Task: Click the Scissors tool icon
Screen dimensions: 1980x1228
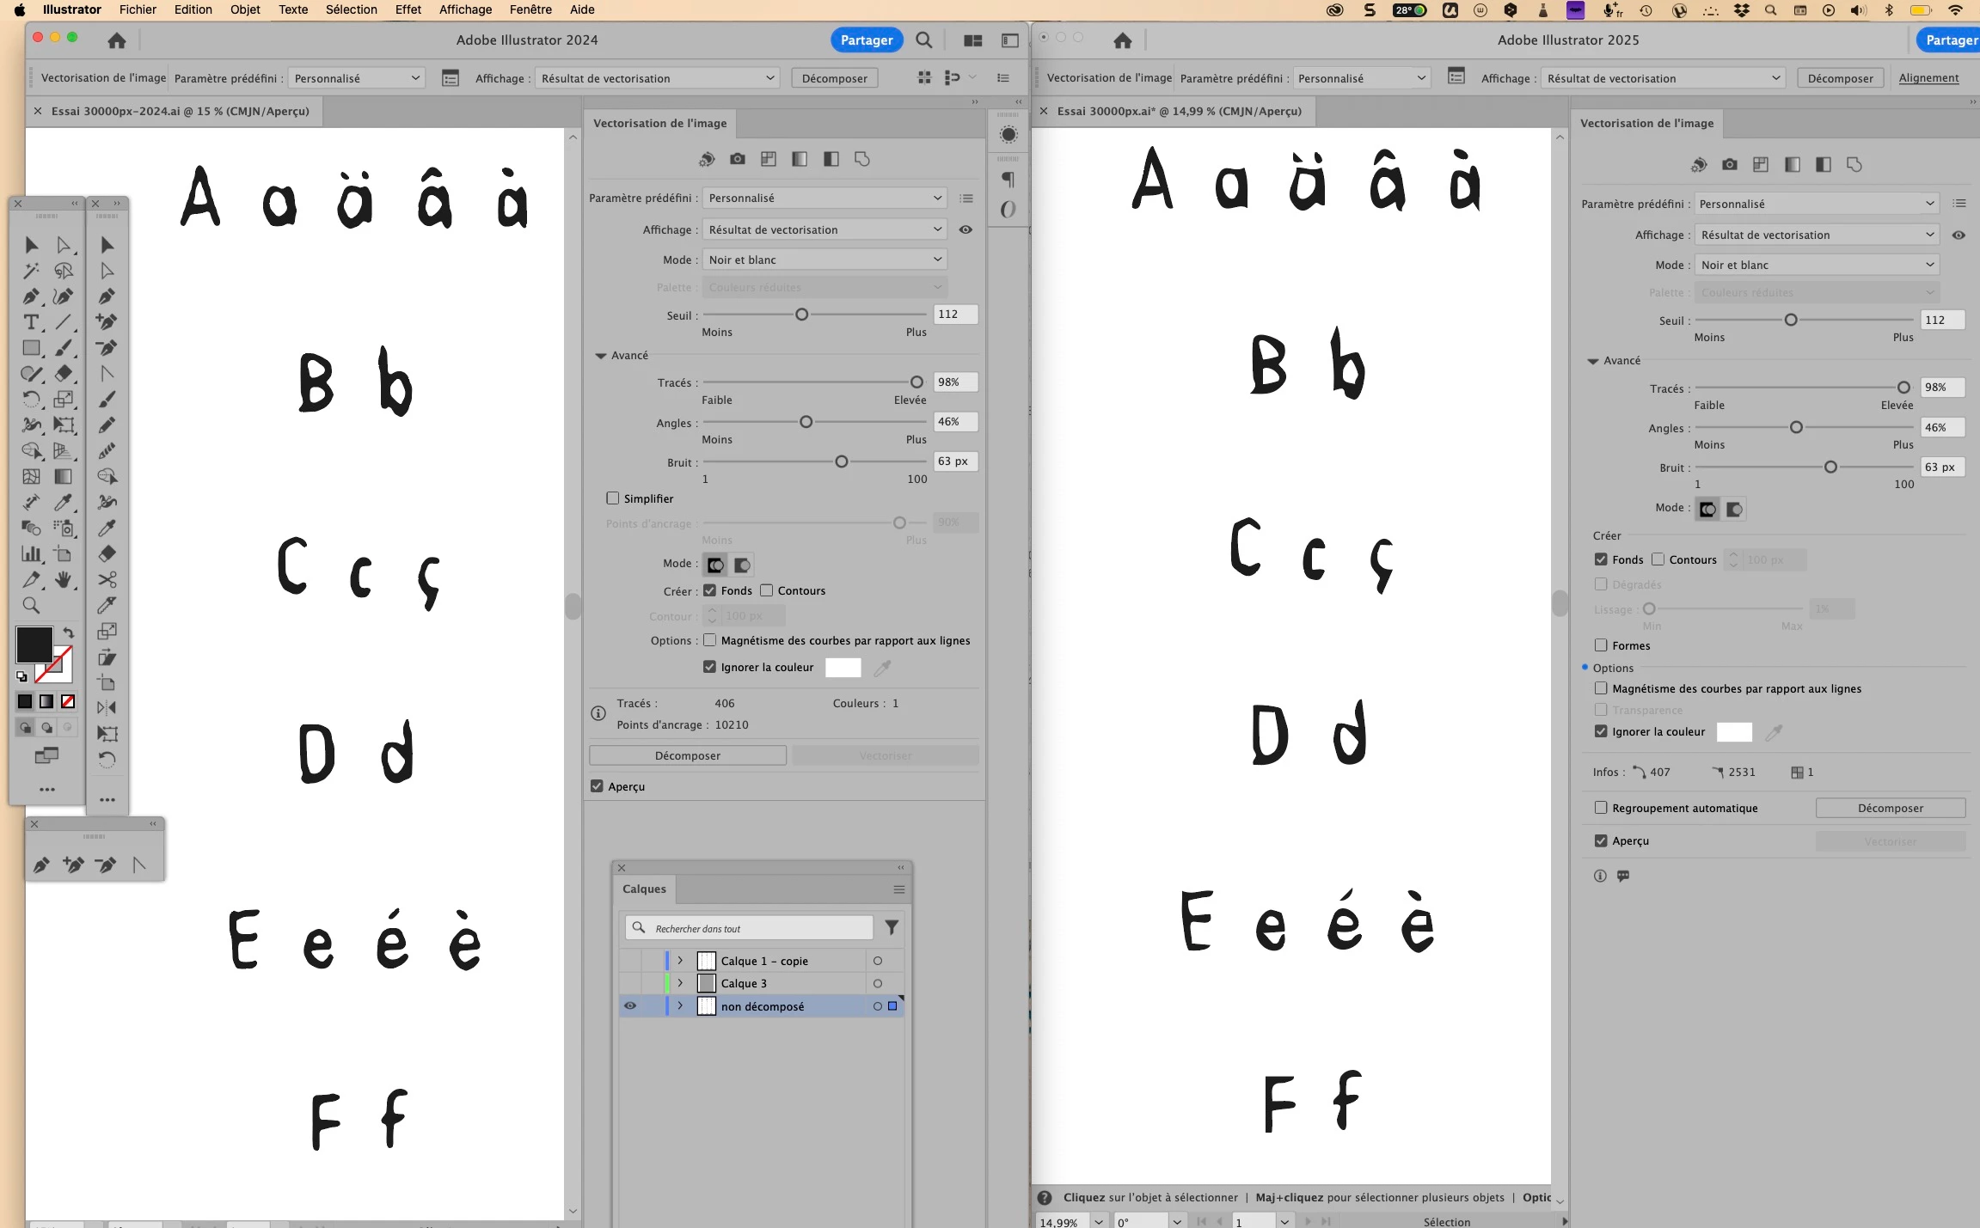Action: [107, 580]
